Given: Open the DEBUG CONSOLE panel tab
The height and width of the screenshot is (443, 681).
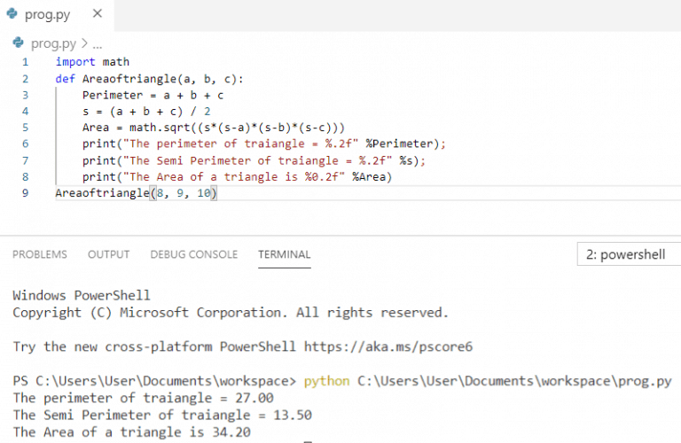Looking at the screenshot, I should coord(193,254).
